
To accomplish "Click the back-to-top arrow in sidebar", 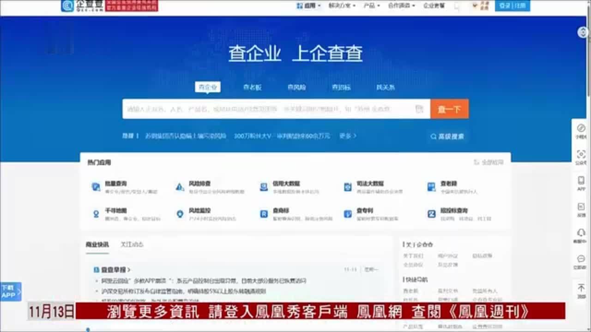I will pyautogui.click(x=581, y=288).
